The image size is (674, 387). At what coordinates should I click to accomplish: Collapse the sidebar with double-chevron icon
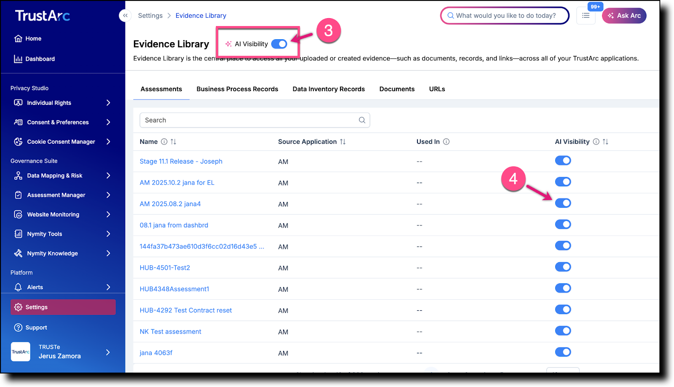pos(125,16)
